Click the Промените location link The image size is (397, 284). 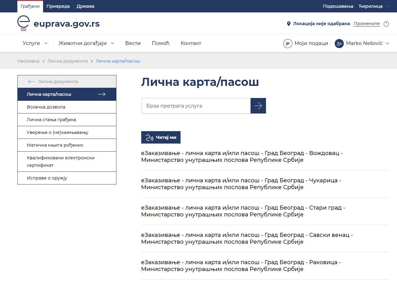[367, 24]
